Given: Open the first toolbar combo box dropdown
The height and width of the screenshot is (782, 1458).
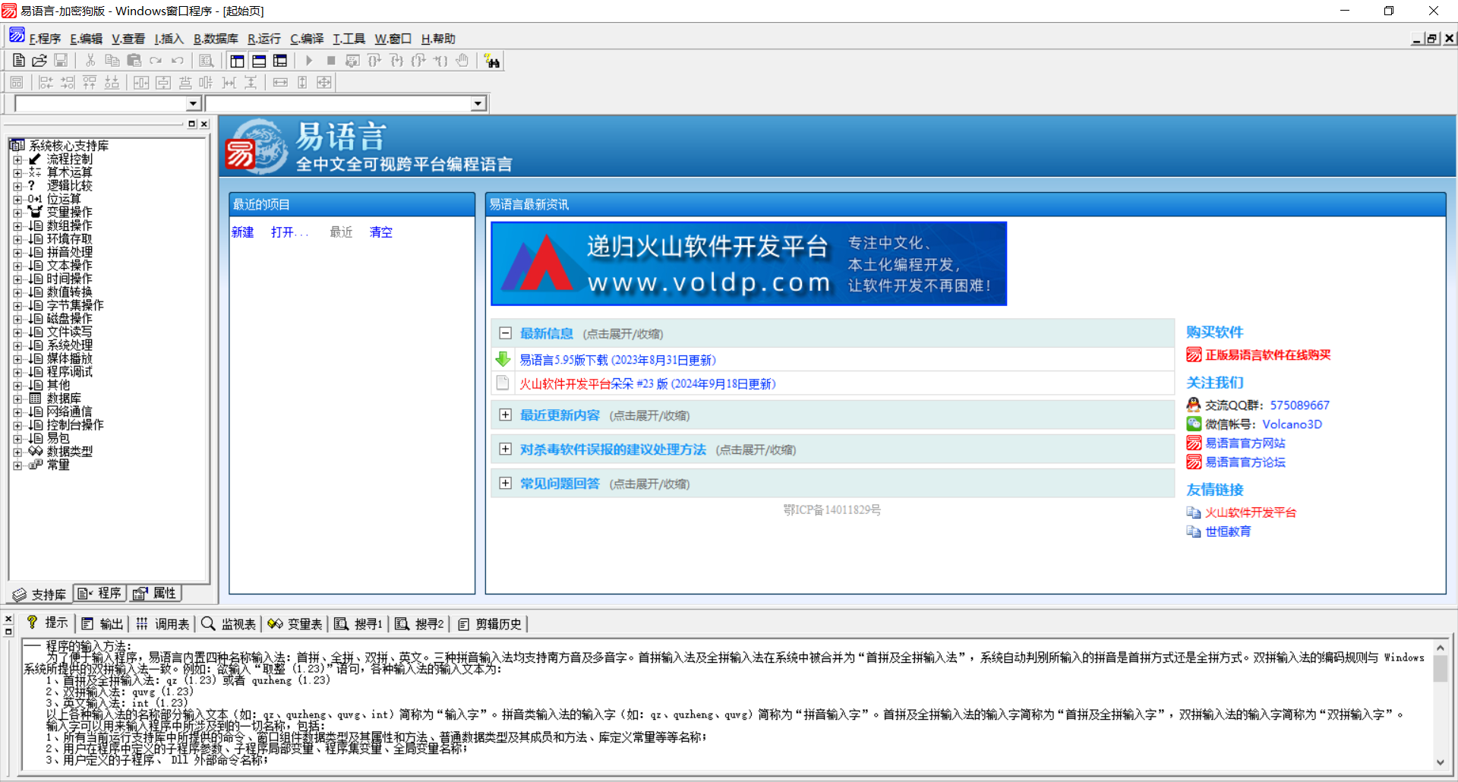Looking at the screenshot, I should (193, 104).
